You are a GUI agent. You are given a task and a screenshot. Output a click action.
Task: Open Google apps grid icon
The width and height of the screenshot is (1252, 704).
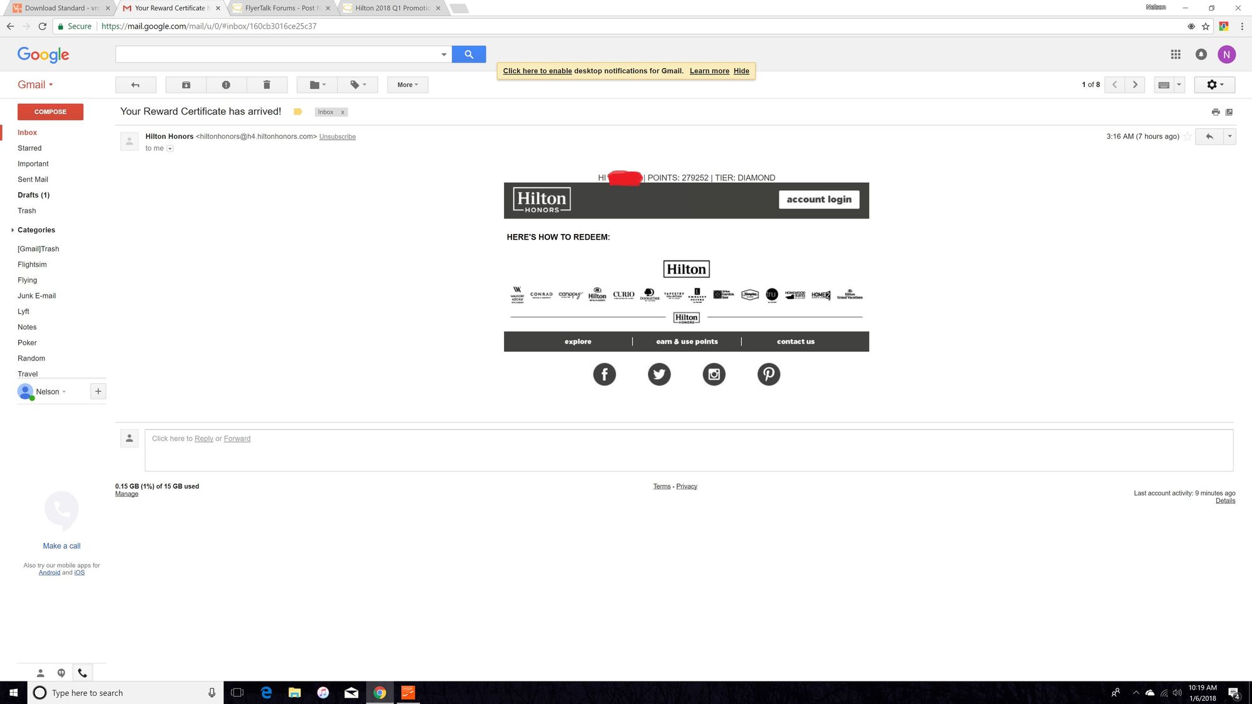[1176, 54]
